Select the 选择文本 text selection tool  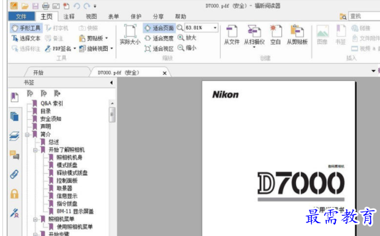[26, 38]
